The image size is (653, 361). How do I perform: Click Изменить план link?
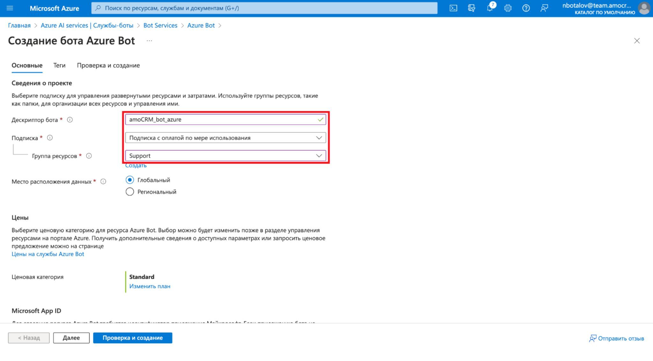[x=150, y=286]
